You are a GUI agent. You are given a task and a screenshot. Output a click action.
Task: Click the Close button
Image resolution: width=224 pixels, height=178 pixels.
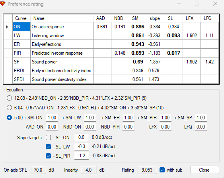click(205, 170)
